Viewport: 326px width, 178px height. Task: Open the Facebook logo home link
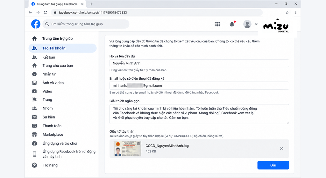36,24
